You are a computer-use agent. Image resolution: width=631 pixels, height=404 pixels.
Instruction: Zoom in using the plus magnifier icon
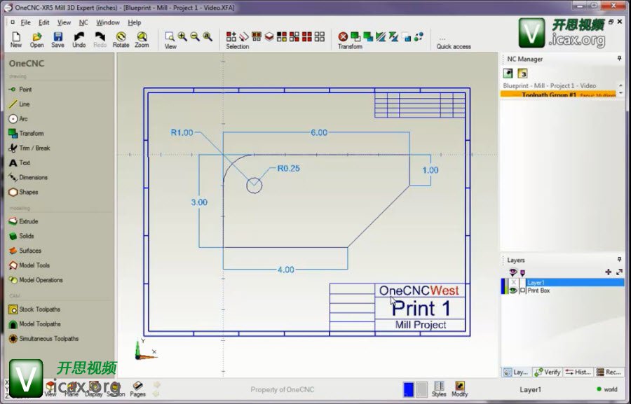point(182,36)
